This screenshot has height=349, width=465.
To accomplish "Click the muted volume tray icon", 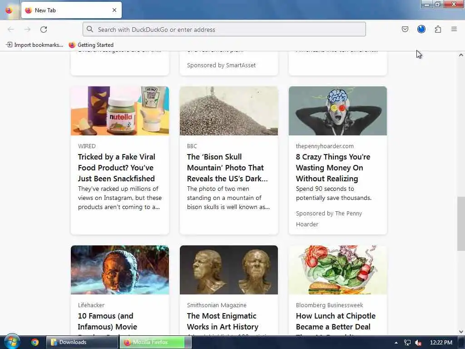I will [418, 343].
